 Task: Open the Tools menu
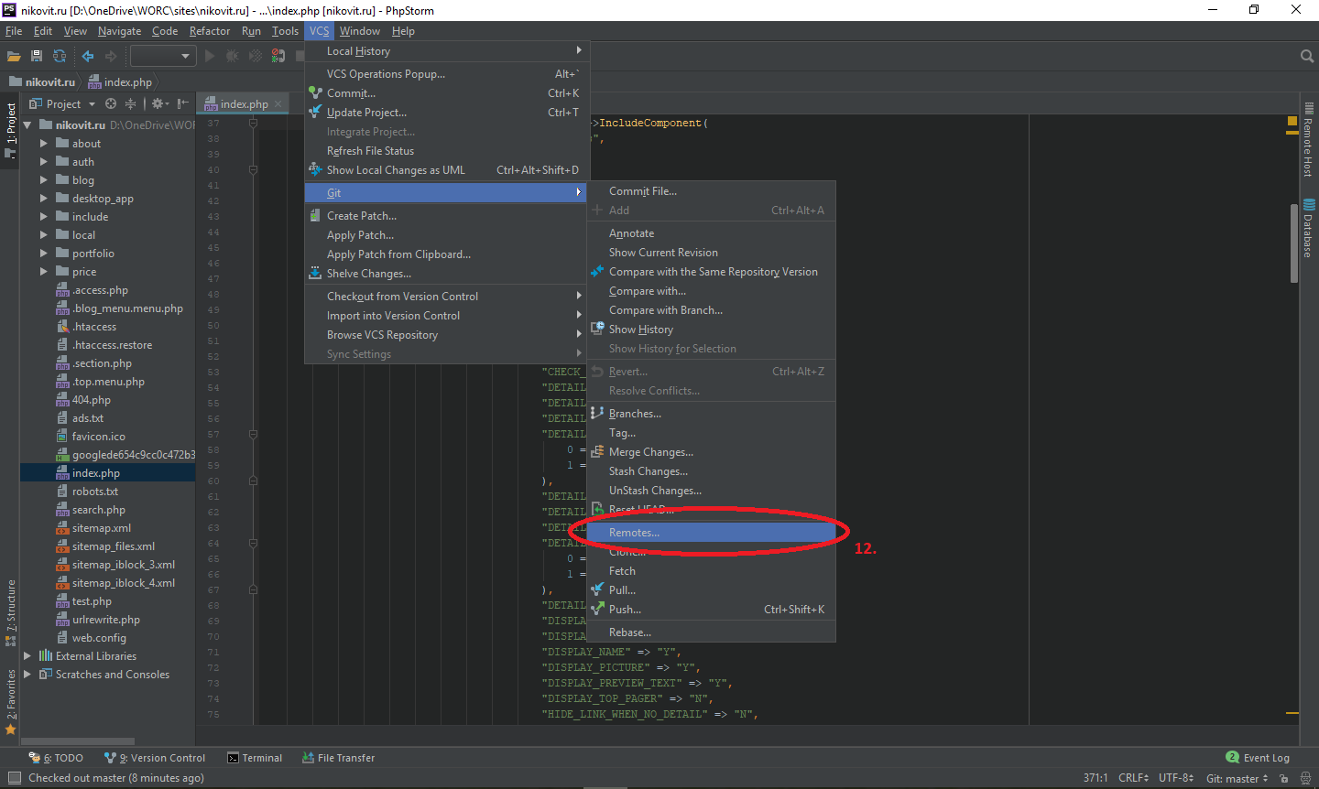[285, 31]
